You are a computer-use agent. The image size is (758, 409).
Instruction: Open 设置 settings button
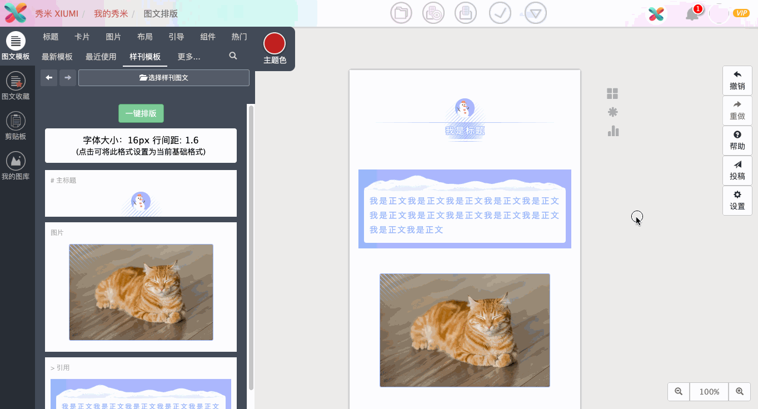pos(737,201)
